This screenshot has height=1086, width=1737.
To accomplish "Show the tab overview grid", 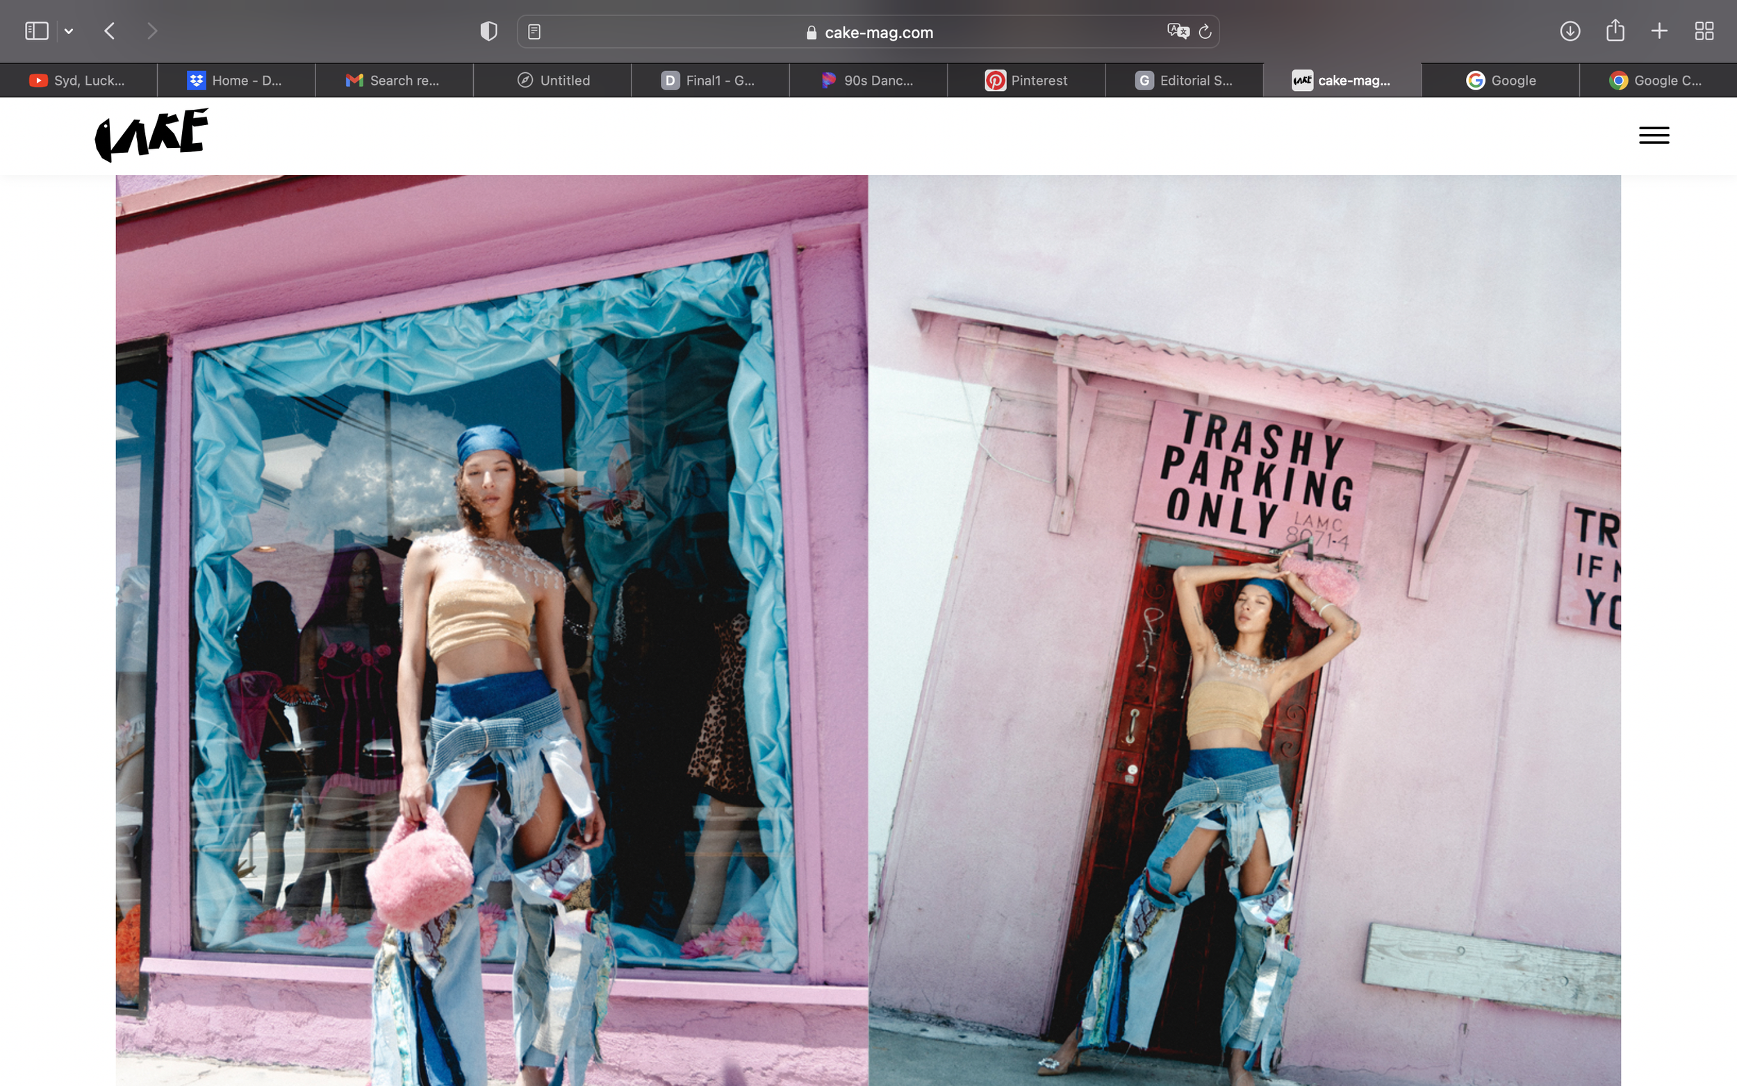I will click(1704, 31).
